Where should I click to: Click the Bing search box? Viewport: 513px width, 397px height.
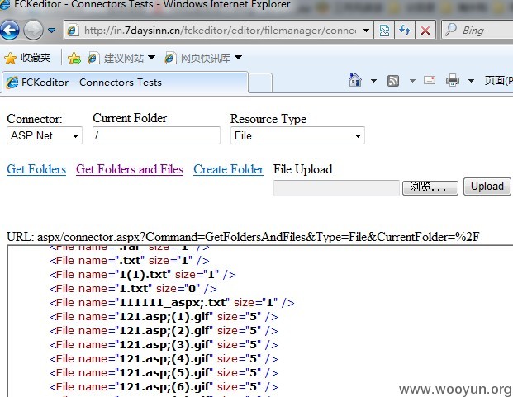coord(477,31)
